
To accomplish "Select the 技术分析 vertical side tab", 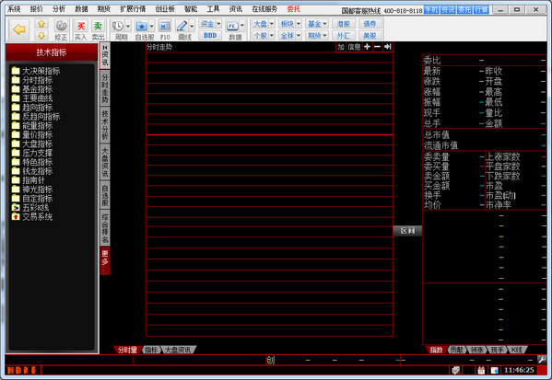I will pos(105,124).
